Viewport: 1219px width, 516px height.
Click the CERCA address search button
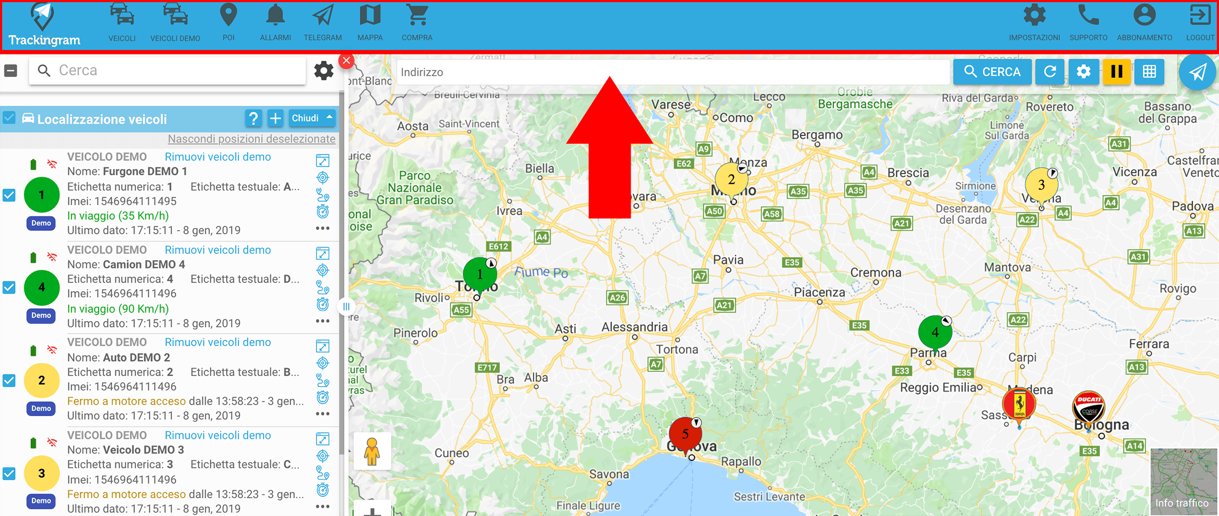click(x=992, y=72)
